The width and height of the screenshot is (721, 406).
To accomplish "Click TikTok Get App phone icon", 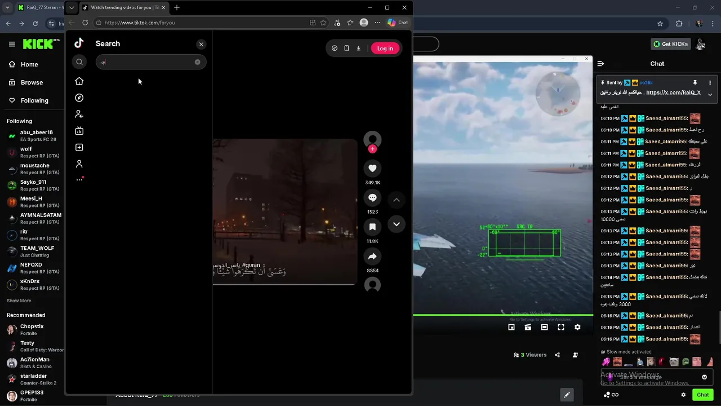I will click(x=346, y=48).
